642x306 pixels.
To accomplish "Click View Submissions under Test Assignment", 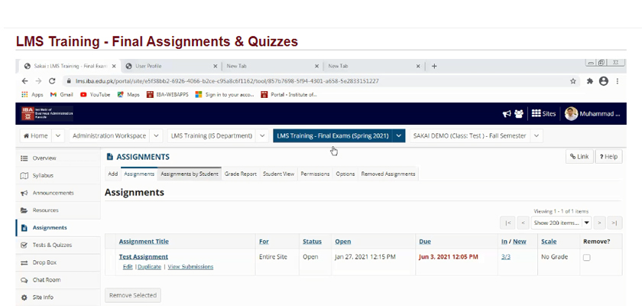I will click(190, 267).
